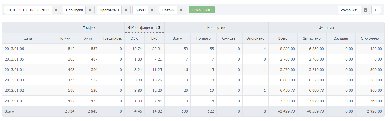390x121 pixels.
Task: Click the green применить button
Action: point(202,10)
